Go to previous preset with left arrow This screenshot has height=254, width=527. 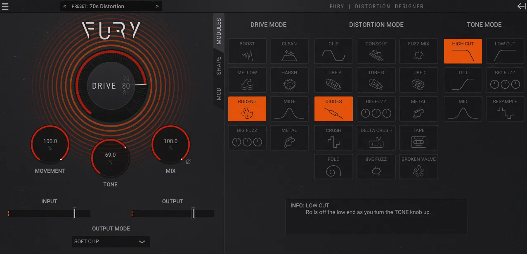(64, 6)
